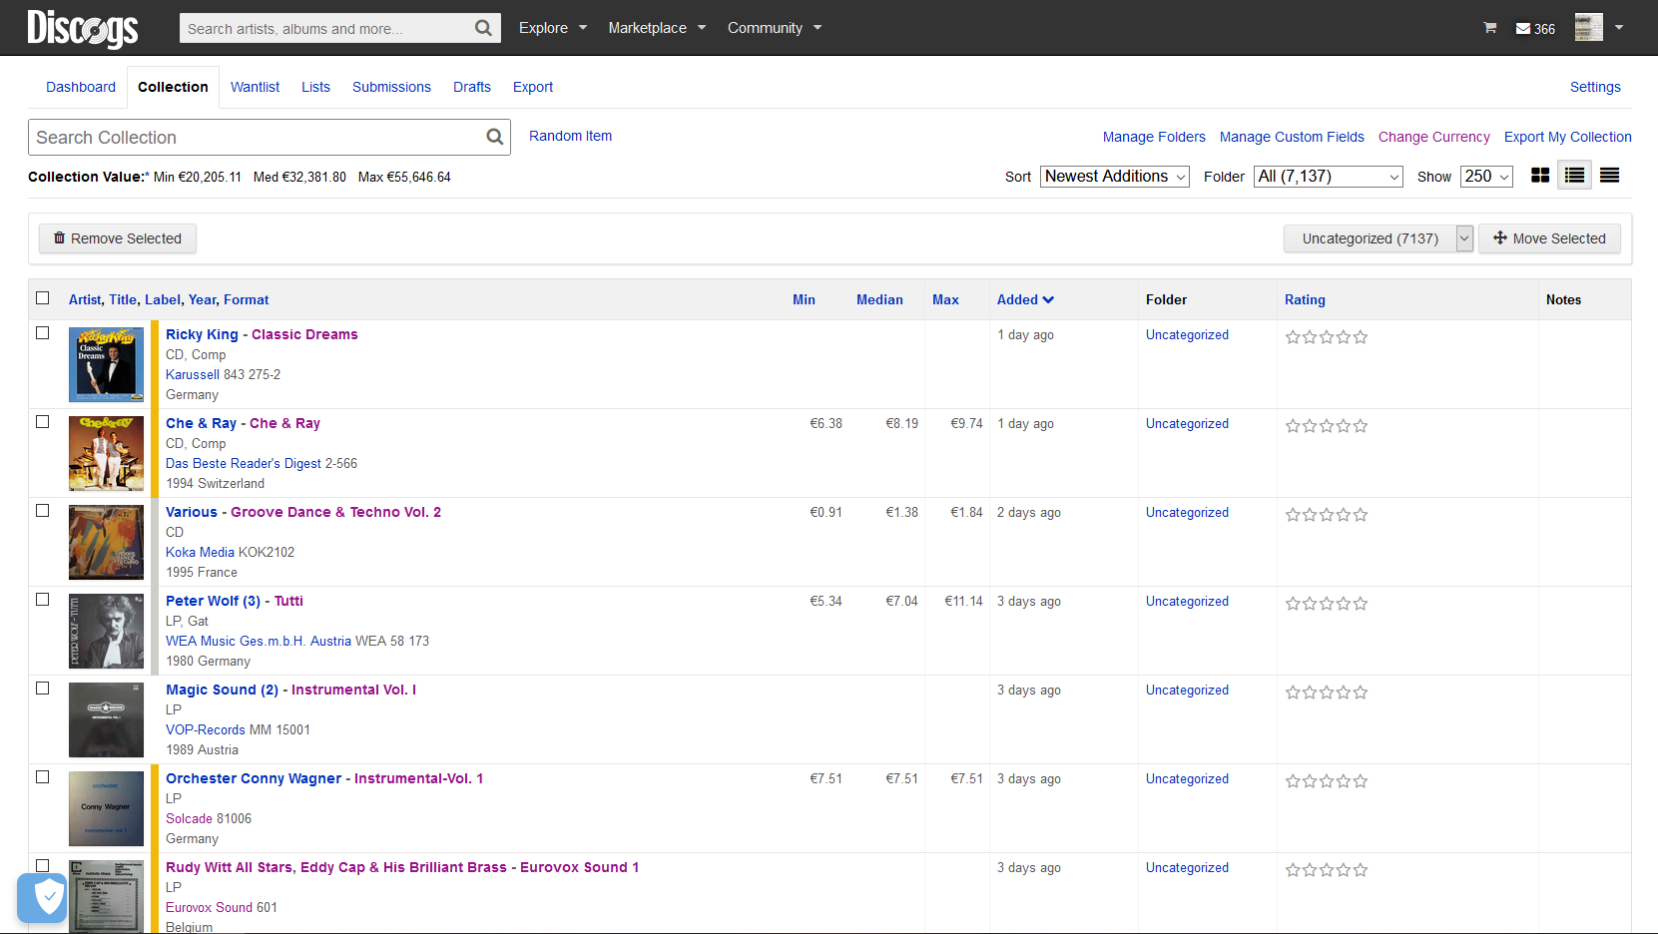
Task: Rate Orchester Conny Wagner release stars
Action: coord(1327,781)
